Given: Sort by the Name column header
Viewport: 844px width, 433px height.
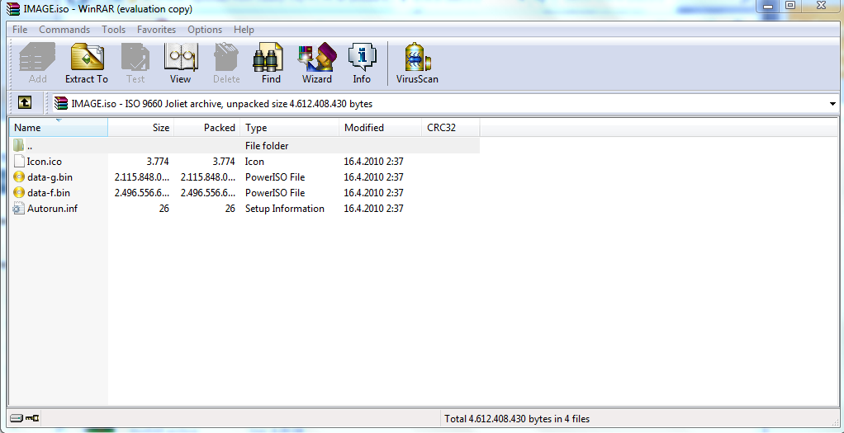Looking at the screenshot, I should 58,128.
